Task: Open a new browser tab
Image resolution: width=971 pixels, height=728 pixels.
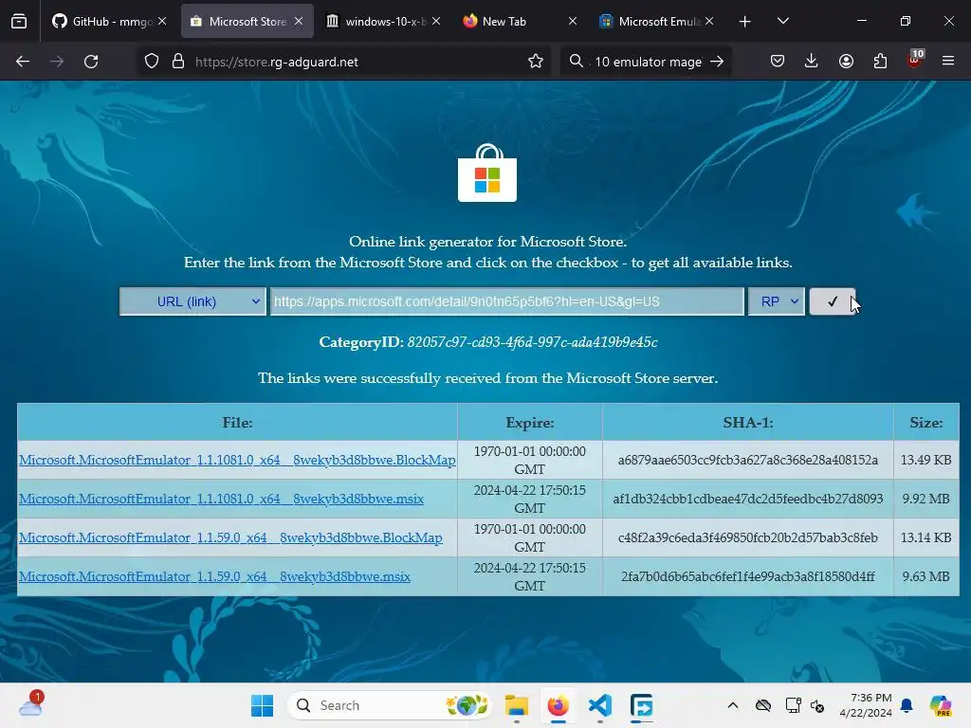Action: [x=745, y=22]
